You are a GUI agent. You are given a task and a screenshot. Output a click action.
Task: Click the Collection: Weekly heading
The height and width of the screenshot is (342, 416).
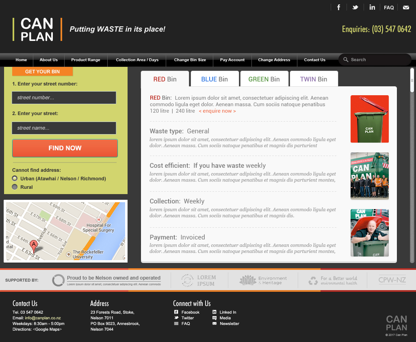point(177,201)
